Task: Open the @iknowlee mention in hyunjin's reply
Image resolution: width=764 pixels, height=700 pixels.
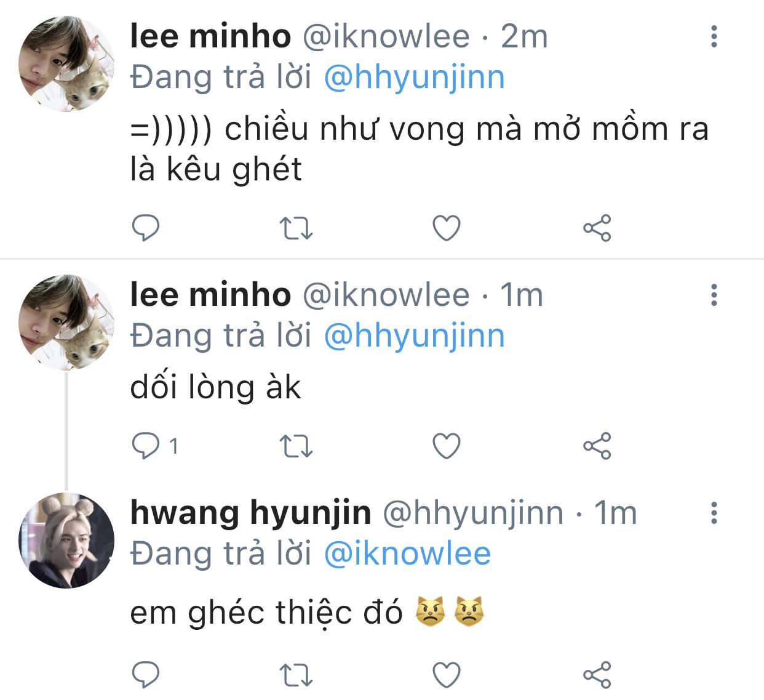Action: [407, 553]
